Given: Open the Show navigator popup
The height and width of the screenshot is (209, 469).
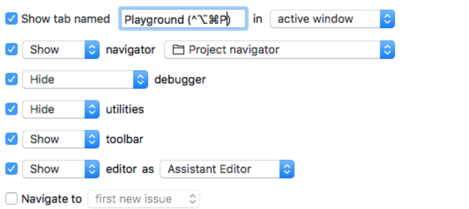Looking at the screenshot, I should 61,50.
